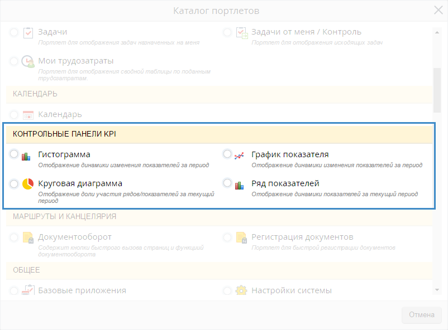Screen dimensions: 448x330
Task: Click the Ряд показателей chart icon
Action: point(240,185)
